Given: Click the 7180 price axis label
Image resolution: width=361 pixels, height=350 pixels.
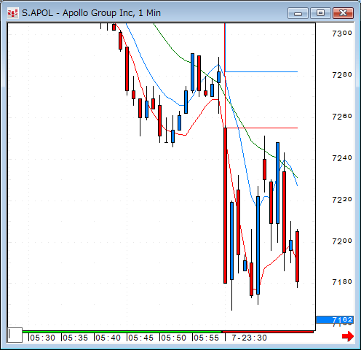Looking at the screenshot, I should (342, 282).
